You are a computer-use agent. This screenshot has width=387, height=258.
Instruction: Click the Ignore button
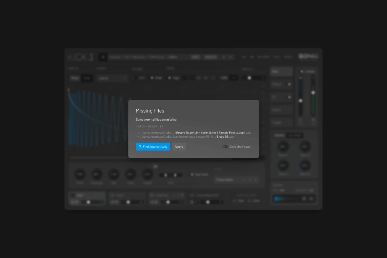pyautogui.click(x=179, y=147)
